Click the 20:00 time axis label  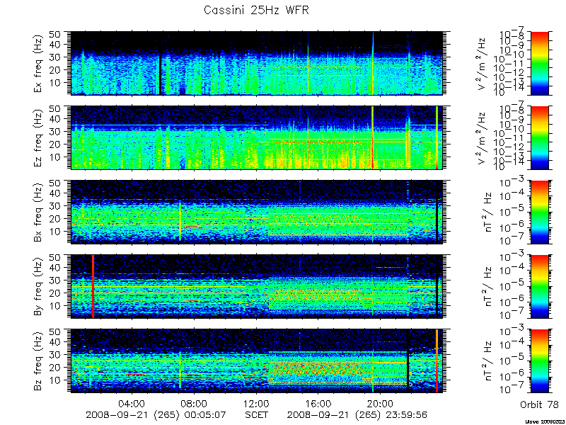(380, 403)
